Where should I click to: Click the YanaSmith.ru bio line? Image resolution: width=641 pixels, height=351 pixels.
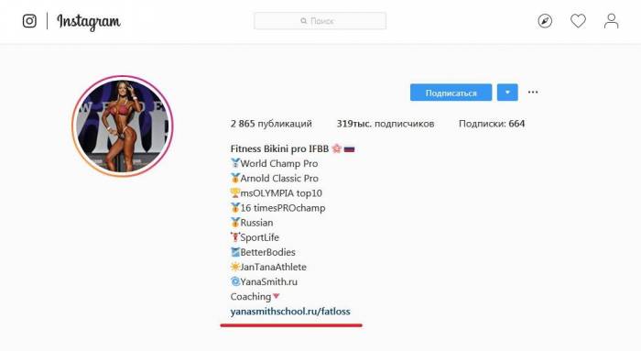pos(264,282)
